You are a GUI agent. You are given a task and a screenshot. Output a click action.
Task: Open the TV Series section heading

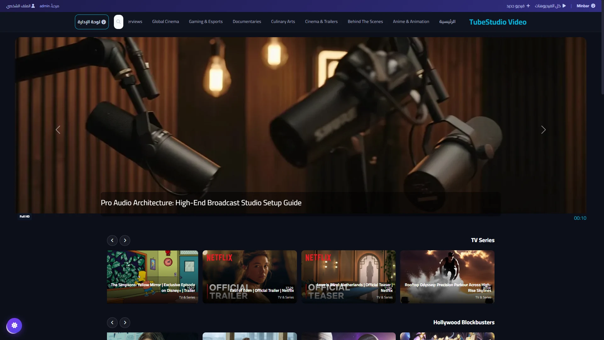(483, 240)
